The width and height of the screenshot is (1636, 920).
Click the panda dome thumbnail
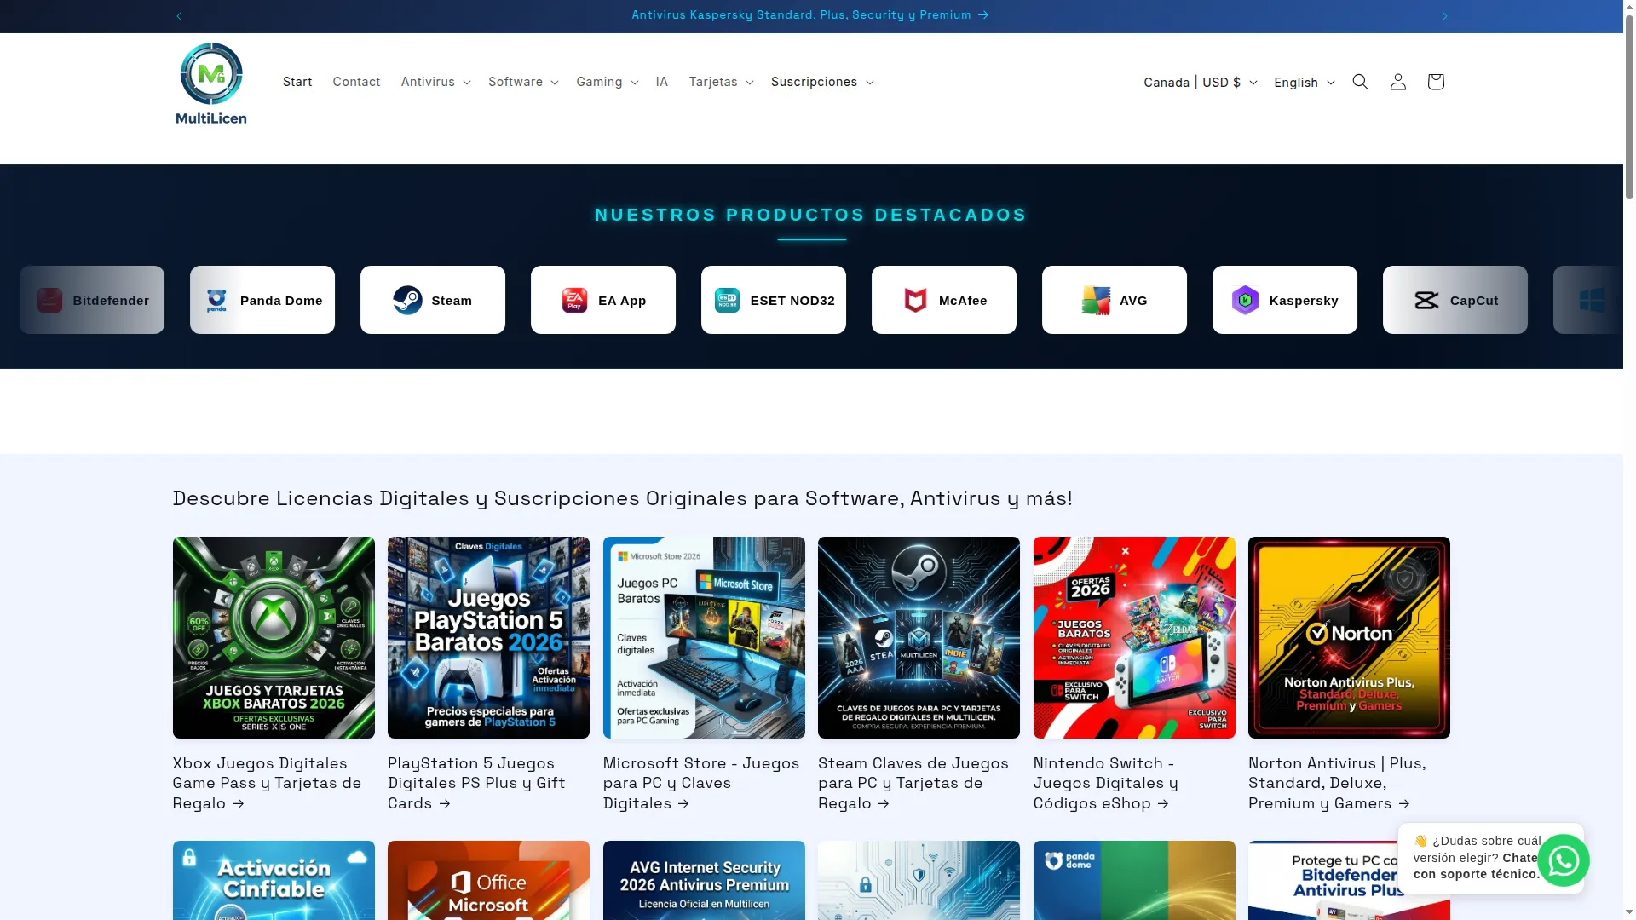point(1134,880)
